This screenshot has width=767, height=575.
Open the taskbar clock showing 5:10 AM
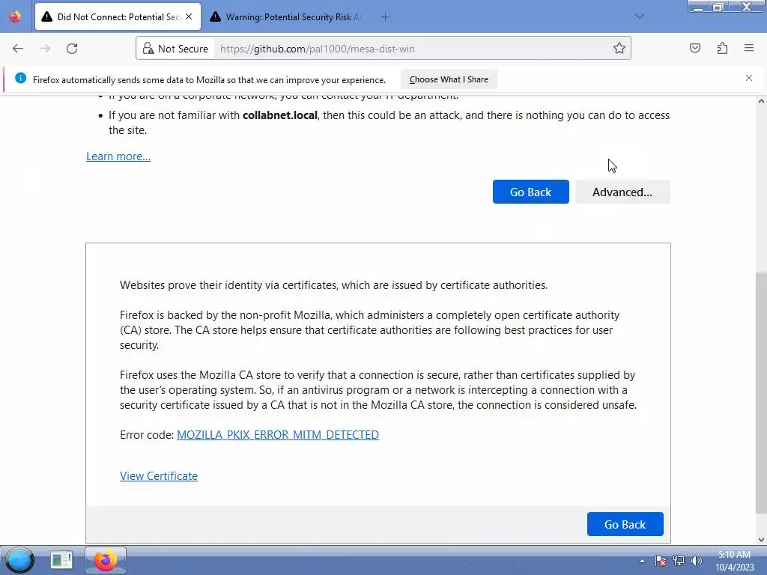tap(734, 561)
